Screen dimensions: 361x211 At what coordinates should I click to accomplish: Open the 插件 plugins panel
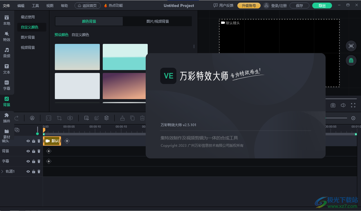tap(7, 118)
